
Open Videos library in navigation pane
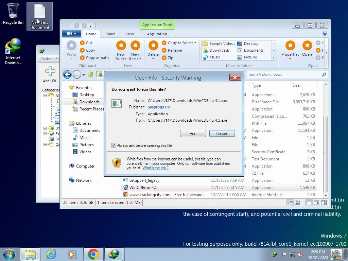click(82, 152)
